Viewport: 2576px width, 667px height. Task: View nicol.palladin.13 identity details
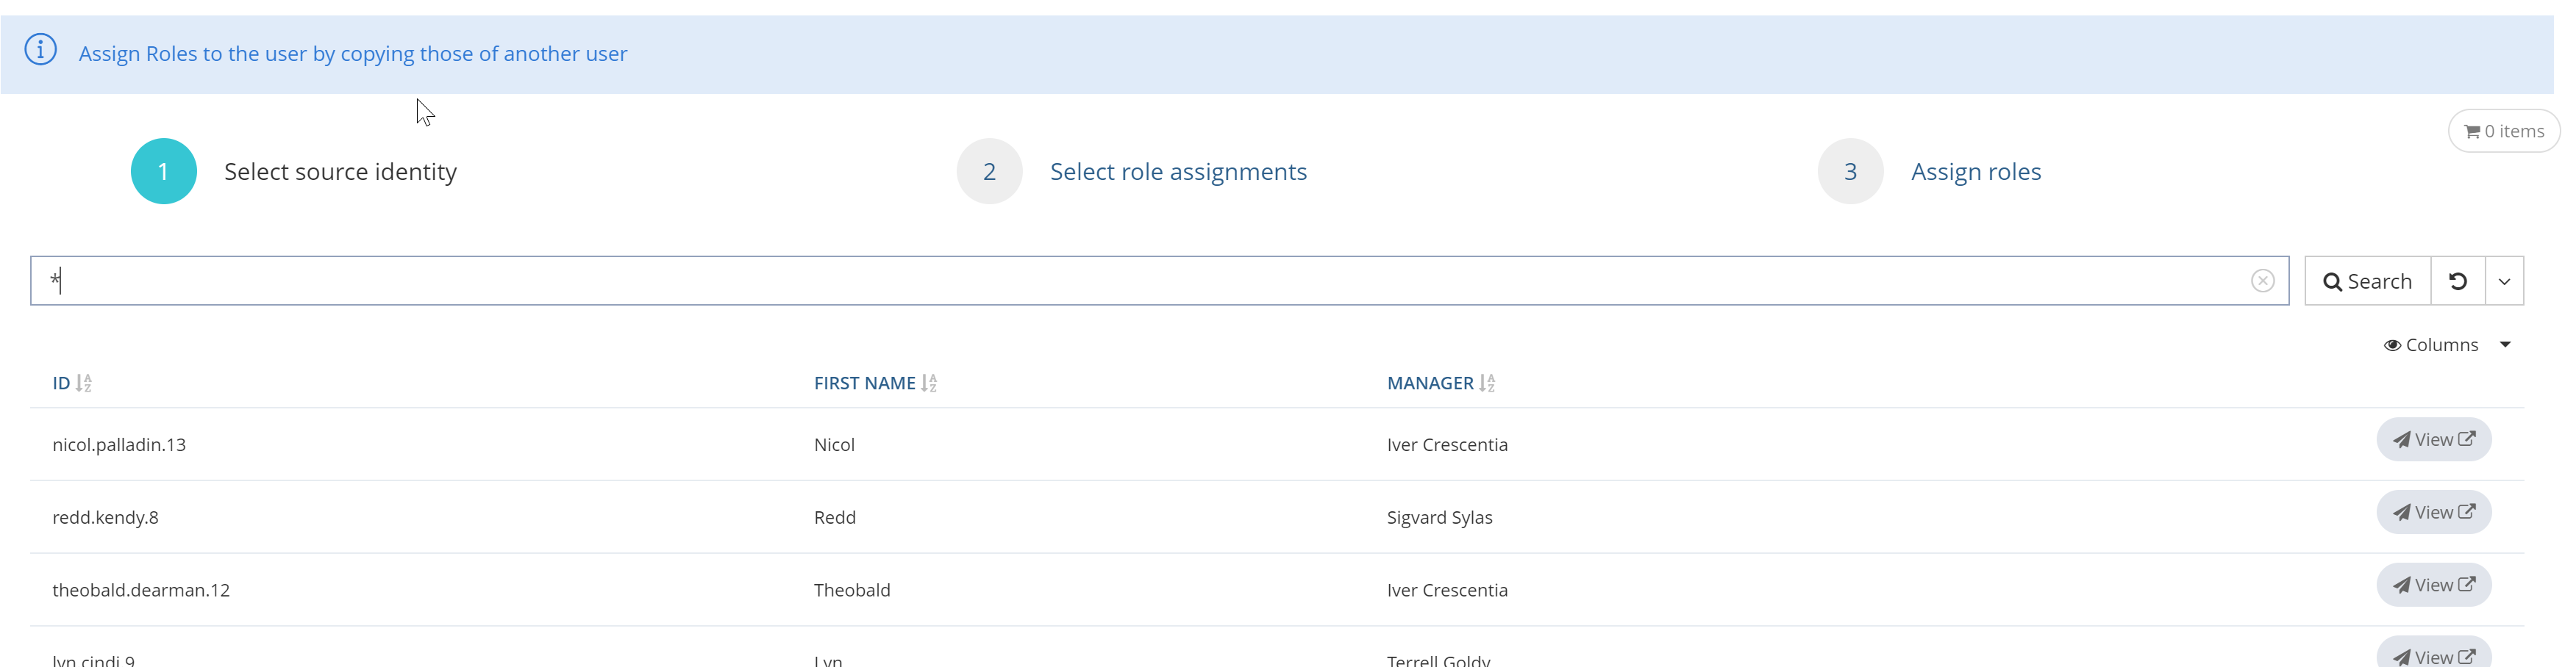click(2432, 440)
